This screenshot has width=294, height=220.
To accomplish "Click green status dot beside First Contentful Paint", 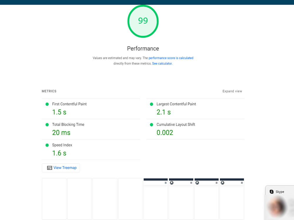I will pos(47,104).
